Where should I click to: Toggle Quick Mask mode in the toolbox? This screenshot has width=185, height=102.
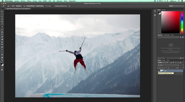coord(2,67)
